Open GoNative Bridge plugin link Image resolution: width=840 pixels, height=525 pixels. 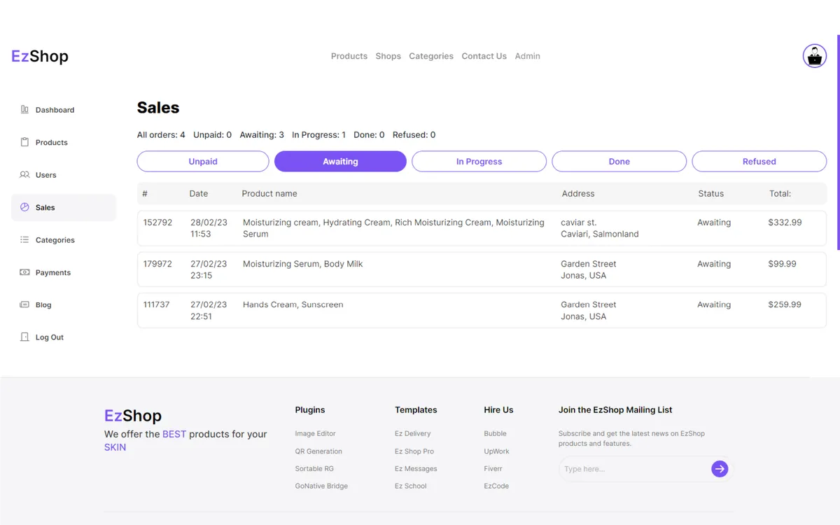click(321, 486)
